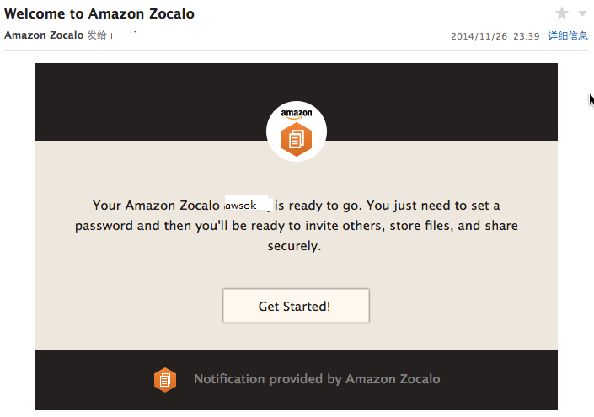The image size is (594, 417).
Task: Click the text is ready to go
Action: pos(318,206)
